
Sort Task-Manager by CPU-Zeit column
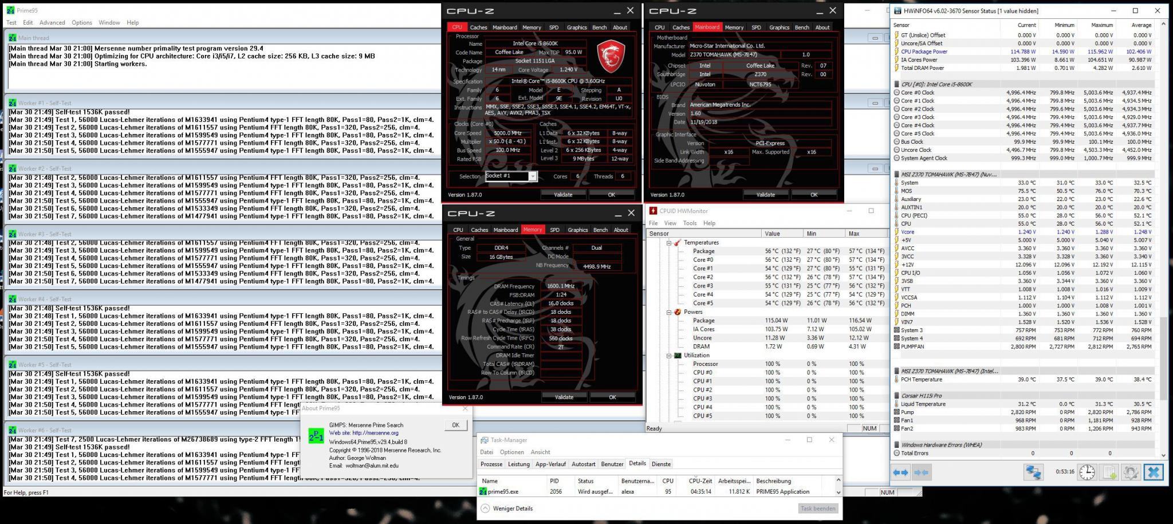700,481
